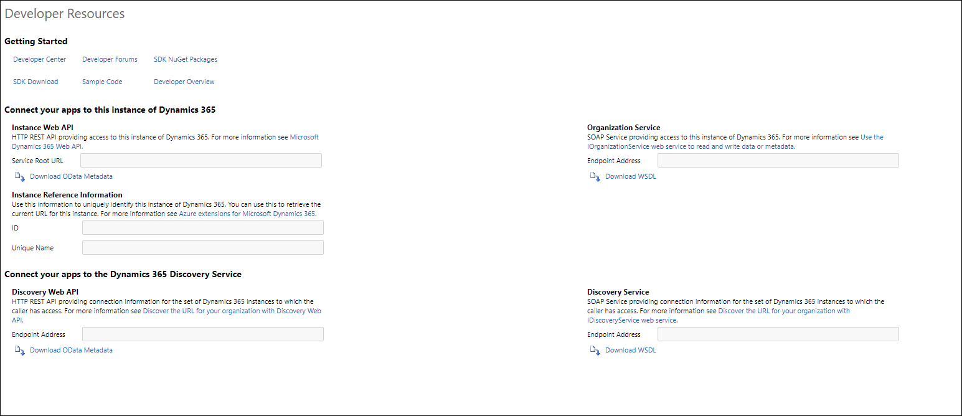Click the download icon under Instance Web API

point(20,177)
